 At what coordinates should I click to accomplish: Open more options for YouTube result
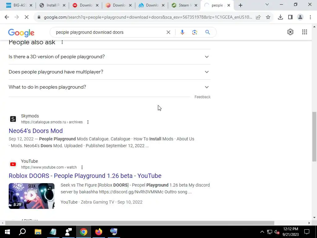tap(82, 167)
